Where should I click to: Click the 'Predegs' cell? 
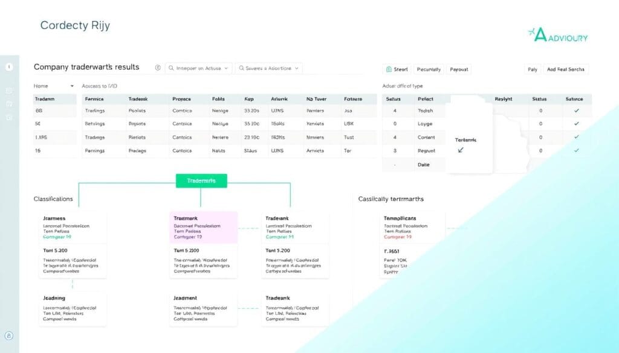coord(137,150)
